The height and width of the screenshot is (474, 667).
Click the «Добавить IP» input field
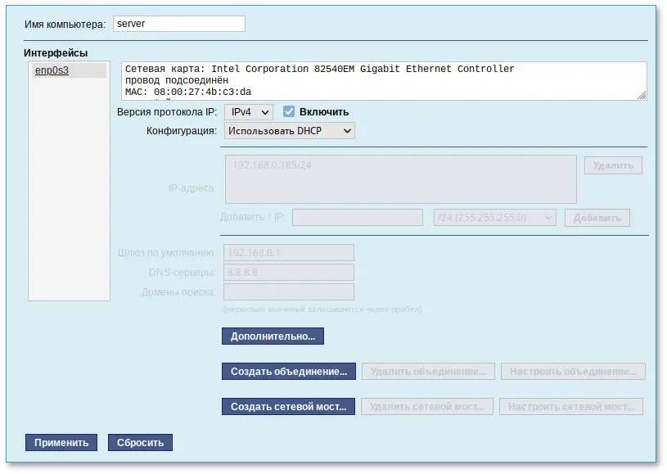(358, 217)
